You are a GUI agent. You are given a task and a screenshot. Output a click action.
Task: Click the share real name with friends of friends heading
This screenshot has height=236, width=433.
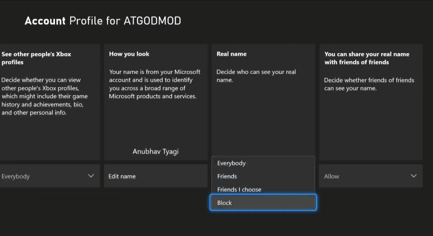[367, 58]
